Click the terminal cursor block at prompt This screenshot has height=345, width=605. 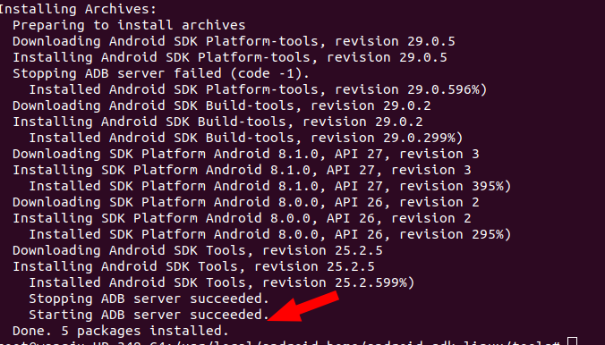tap(572, 341)
